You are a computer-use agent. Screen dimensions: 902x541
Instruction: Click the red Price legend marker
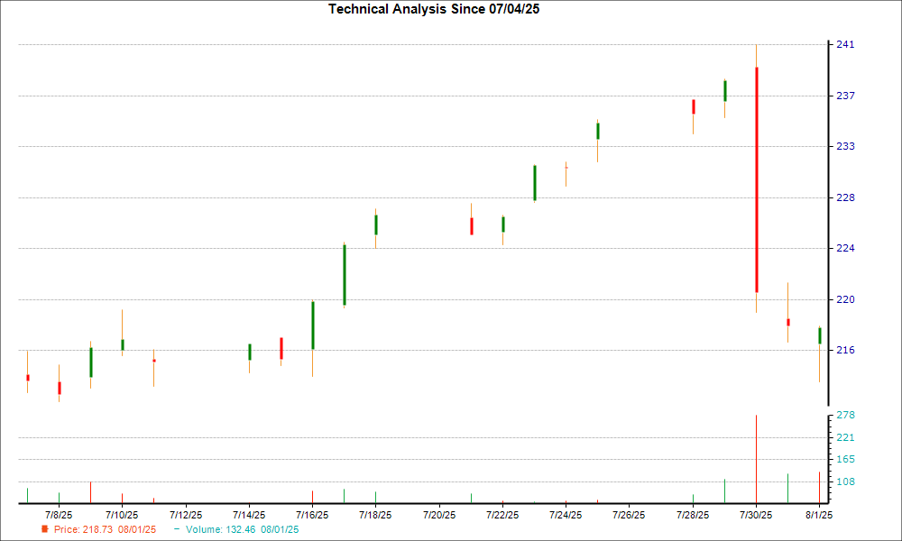tap(45, 529)
